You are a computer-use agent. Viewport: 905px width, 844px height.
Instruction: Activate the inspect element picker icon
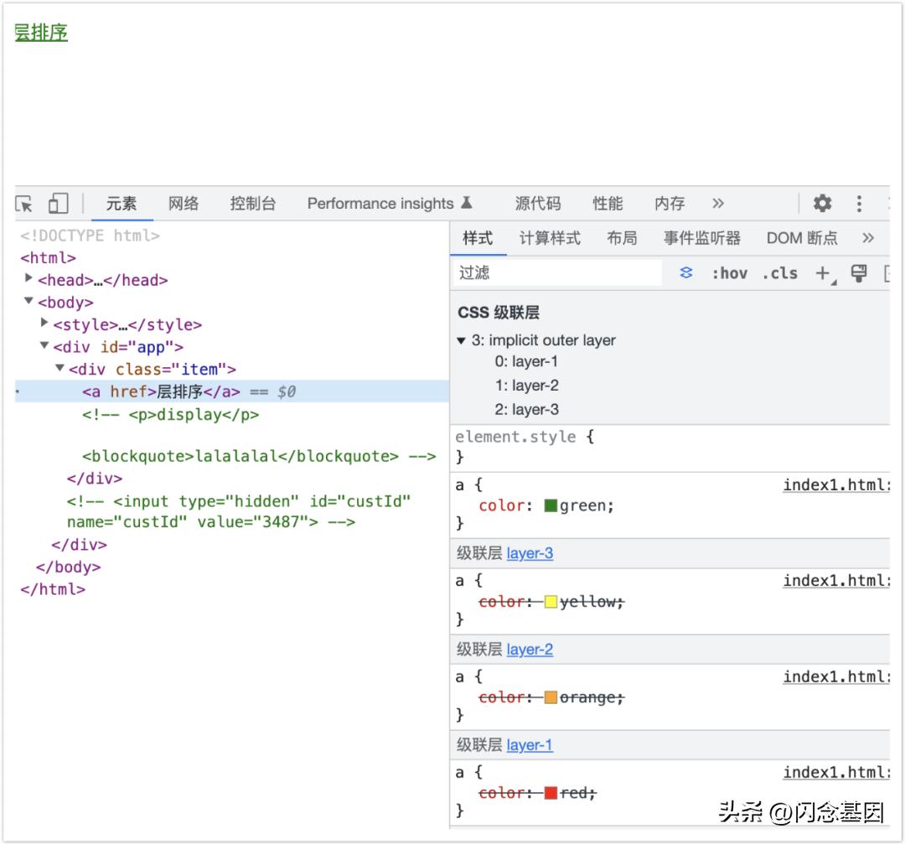(x=25, y=204)
